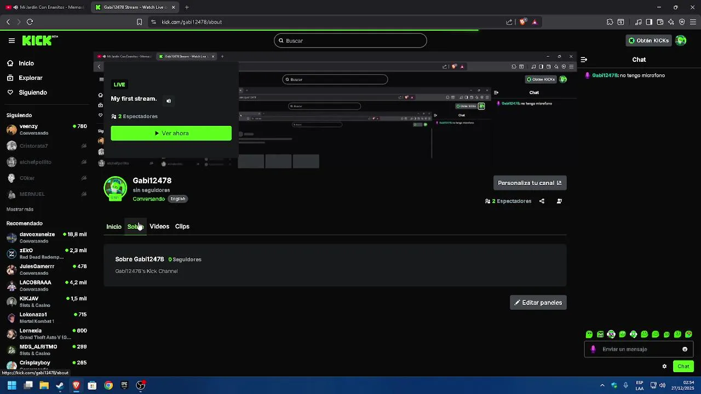Click the Brave Rewards triangle icon

pos(535,22)
